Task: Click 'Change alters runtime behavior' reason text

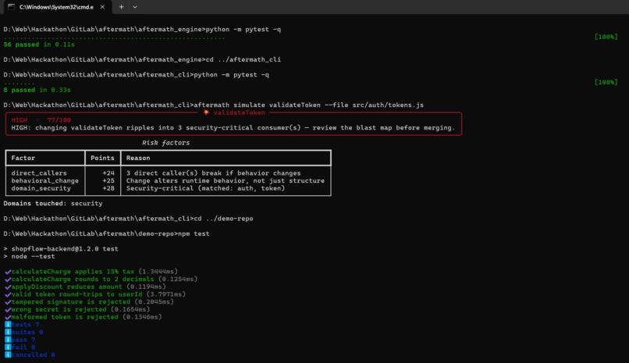Action: pos(226,181)
